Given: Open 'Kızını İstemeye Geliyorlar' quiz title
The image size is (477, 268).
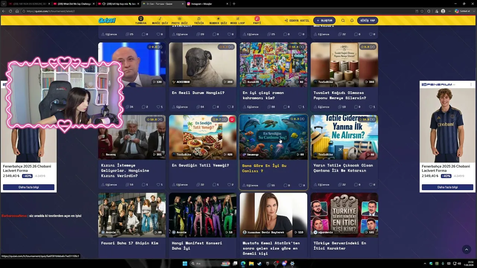Looking at the screenshot, I should [x=125, y=170].
